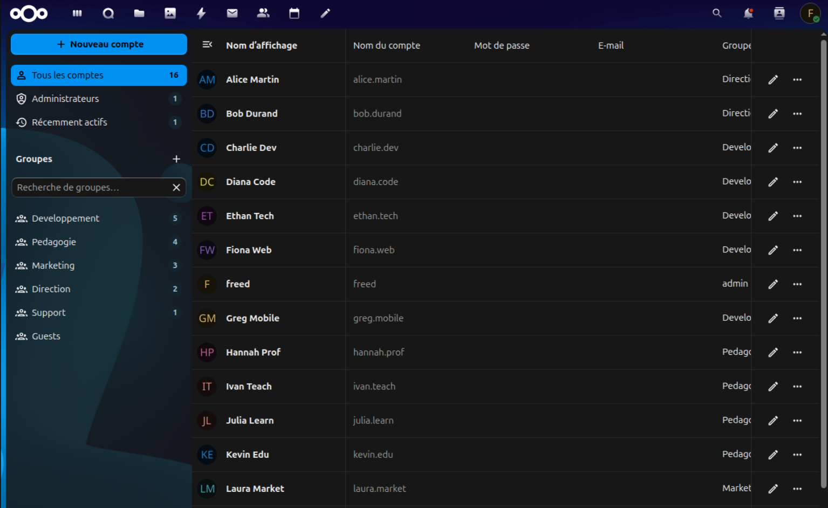Viewport: 828px width, 508px height.
Task: Click the Nouveau compte button
Action: (99, 44)
